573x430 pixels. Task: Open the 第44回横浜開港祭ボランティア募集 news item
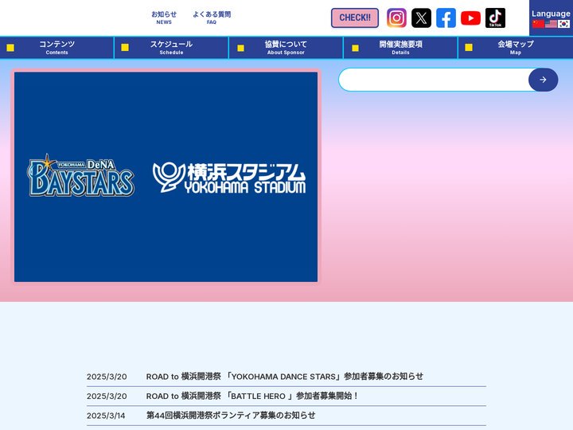point(231,416)
